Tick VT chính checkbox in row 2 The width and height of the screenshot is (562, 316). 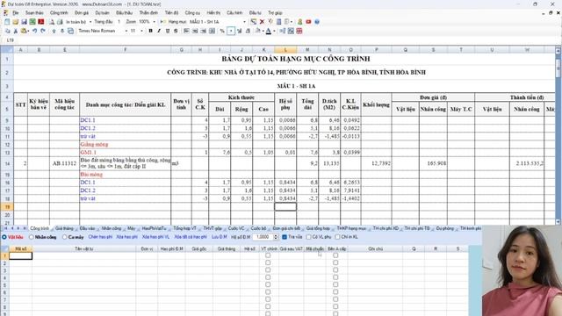click(x=268, y=262)
